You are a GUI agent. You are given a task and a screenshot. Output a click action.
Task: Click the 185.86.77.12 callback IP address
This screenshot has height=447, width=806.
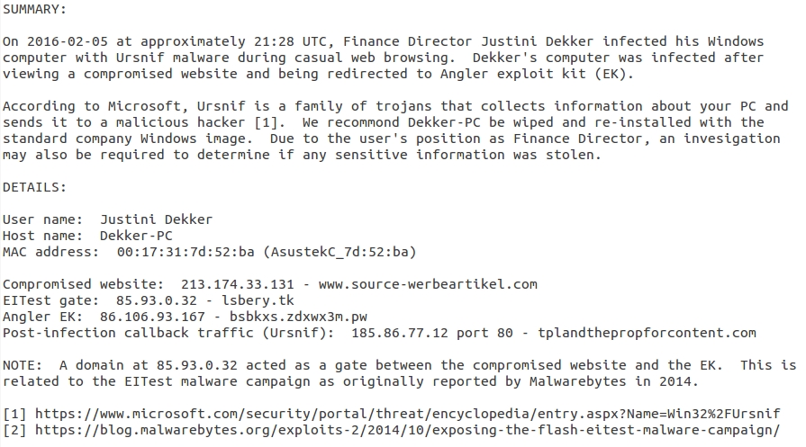400,333
